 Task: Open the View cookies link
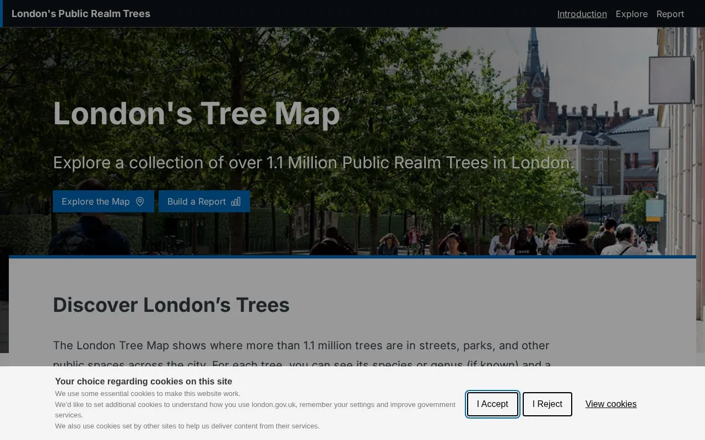(611, 404)
